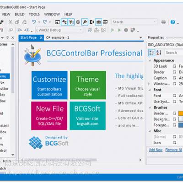Pin the left panel with the pushpin
Screen dimensions: 183x183
coord(7,38)
